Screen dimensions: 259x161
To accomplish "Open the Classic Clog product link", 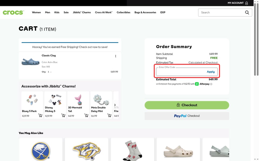I will point(49,56).
